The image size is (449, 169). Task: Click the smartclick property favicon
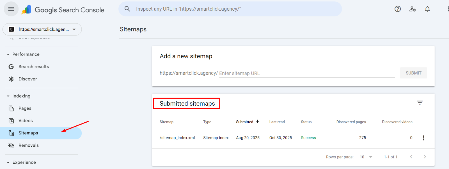pos(12,29)
